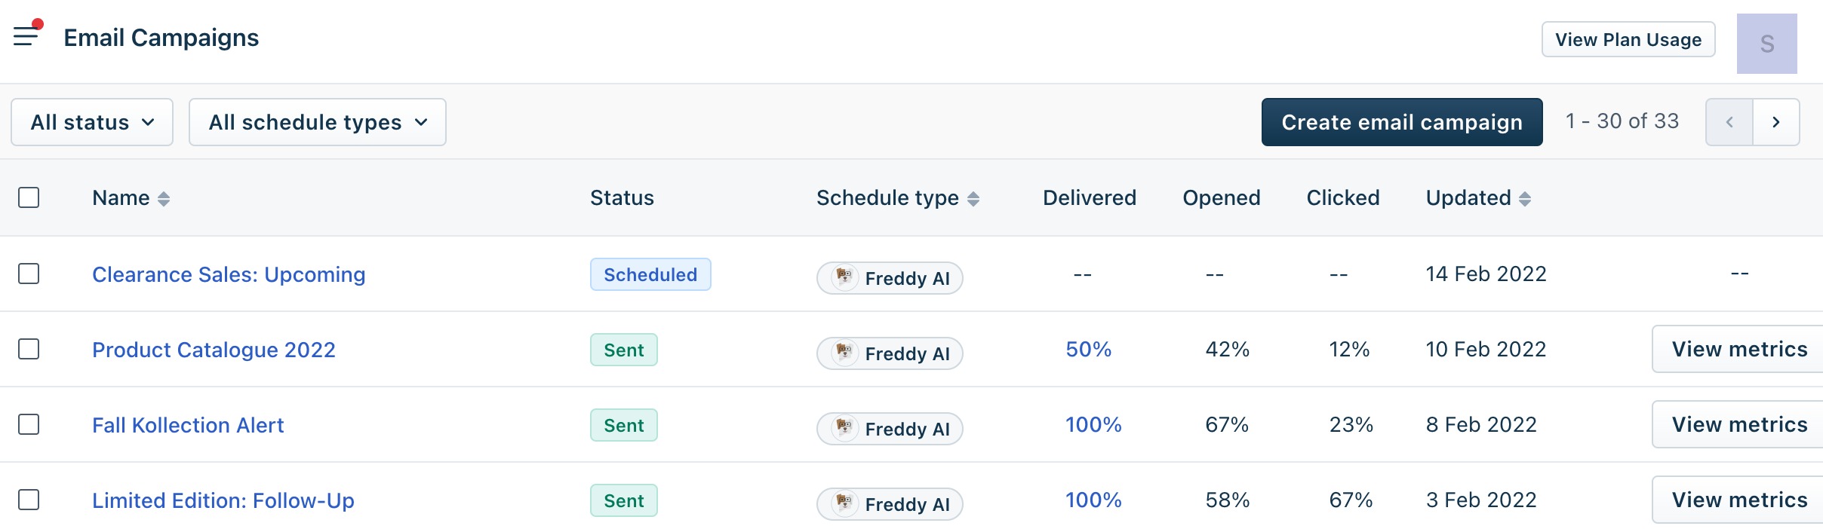Open the Fall Kollection Alert campaign link

click(x=188, y=425)
